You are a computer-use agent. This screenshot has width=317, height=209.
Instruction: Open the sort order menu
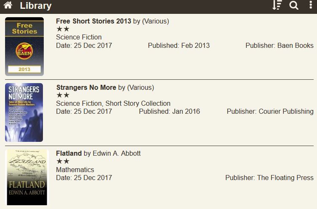(277, 5)
